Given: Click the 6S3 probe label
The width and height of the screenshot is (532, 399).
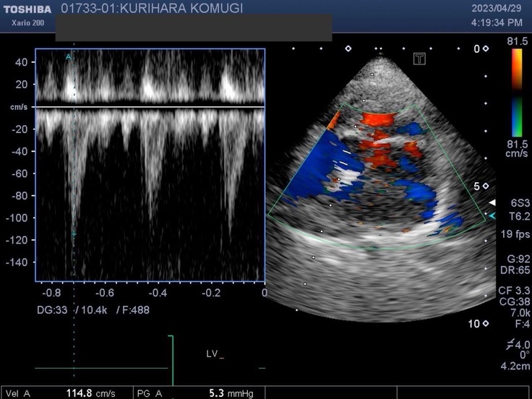Looking at the screenshot, I should 515,204.
